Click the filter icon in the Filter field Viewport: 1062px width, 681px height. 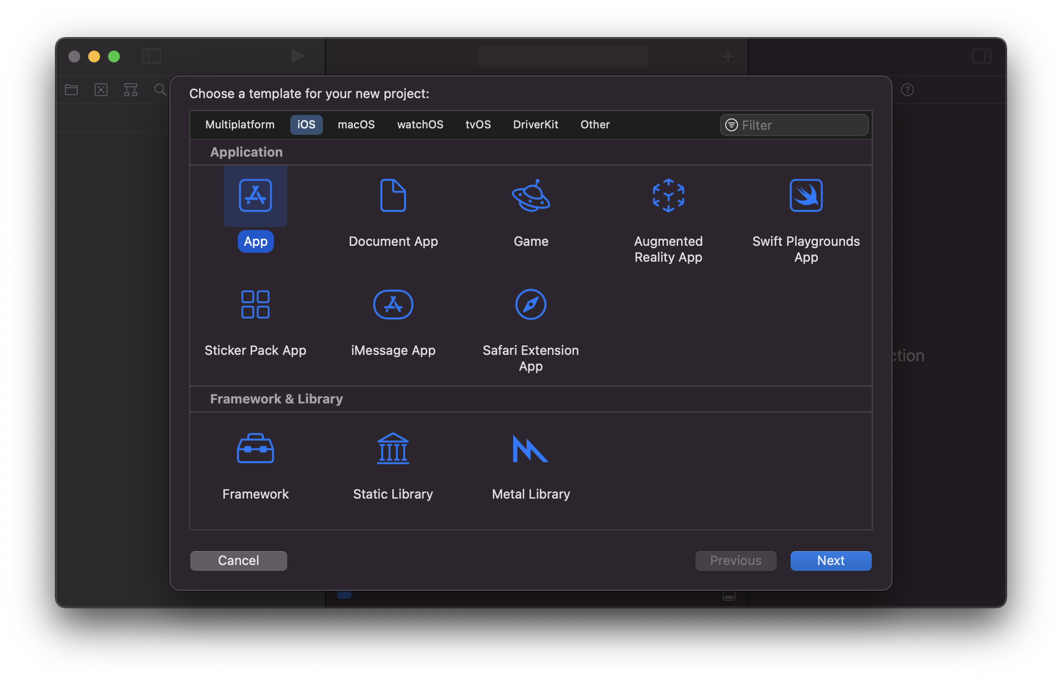(x=732, y=125)
